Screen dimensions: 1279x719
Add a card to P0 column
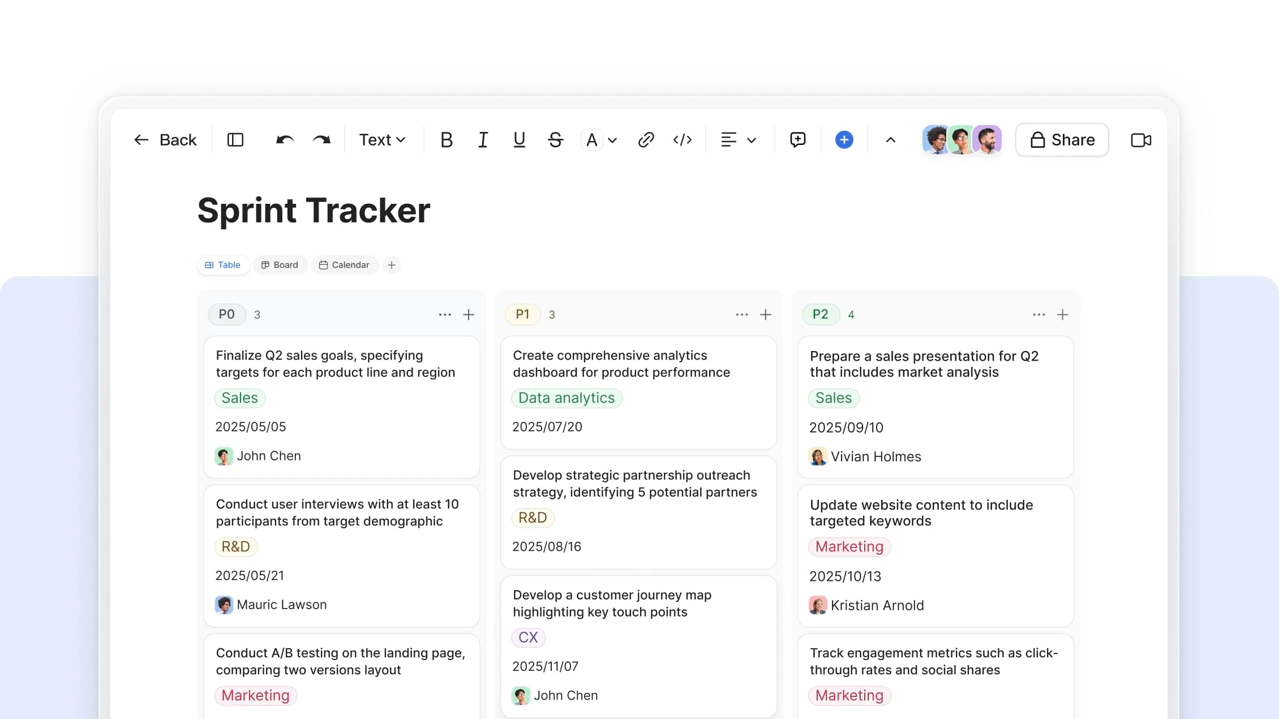click(x=469, y=314)
